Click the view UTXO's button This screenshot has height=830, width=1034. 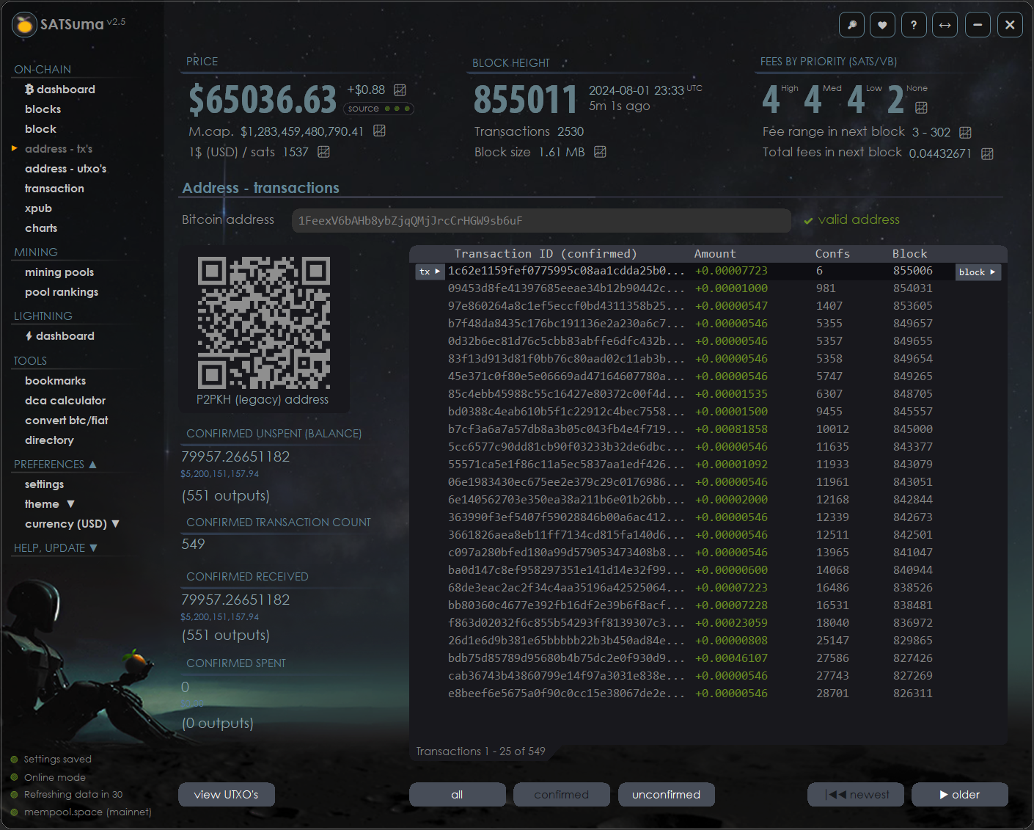[x=226, y=795]
